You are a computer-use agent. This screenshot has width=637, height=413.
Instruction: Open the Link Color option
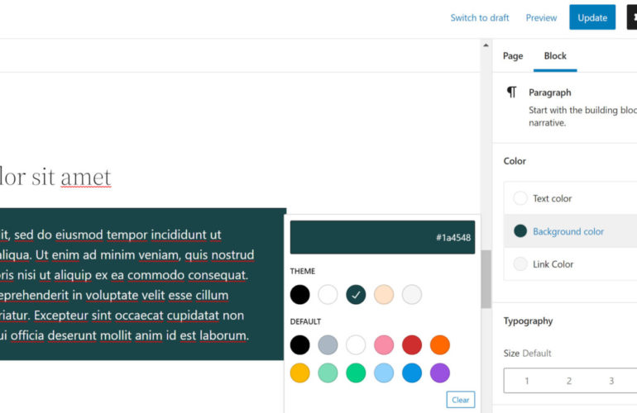(553, 264)
